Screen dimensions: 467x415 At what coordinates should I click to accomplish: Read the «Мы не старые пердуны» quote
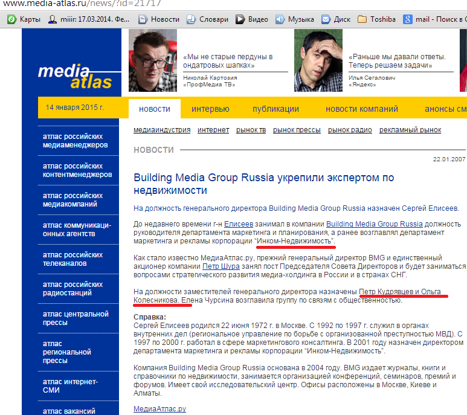click(x=228, y=61)
